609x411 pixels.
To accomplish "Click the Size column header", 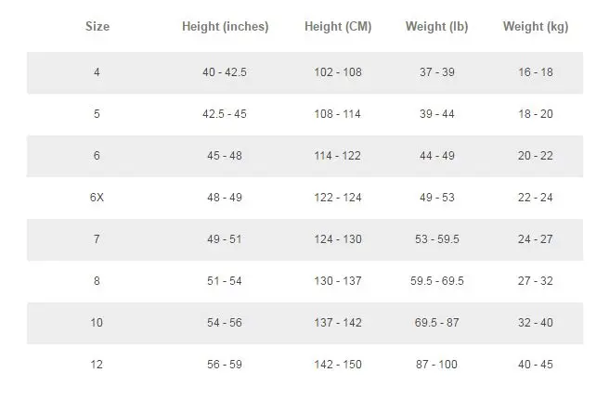I will pyautogui.click(x=97, y=27).
